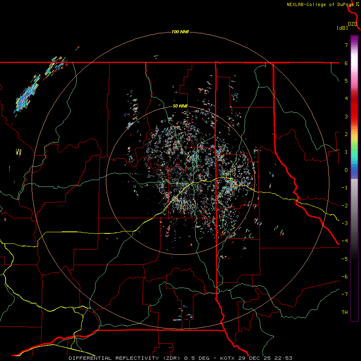
Task: Click the 7 value on color scale
Action: (x=346, y=45)
